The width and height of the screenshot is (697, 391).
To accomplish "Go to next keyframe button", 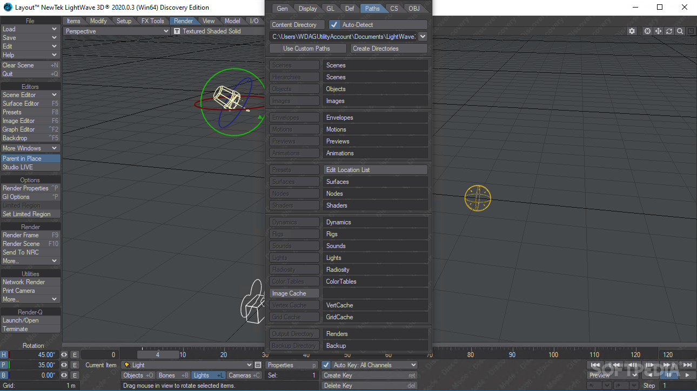I will (668, 365).
